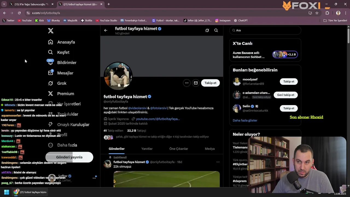Image resolution: width=350 pixels, height=197 pixels.
Task: Open the Chrome profile avatar
Action: [x=338, y=13]
